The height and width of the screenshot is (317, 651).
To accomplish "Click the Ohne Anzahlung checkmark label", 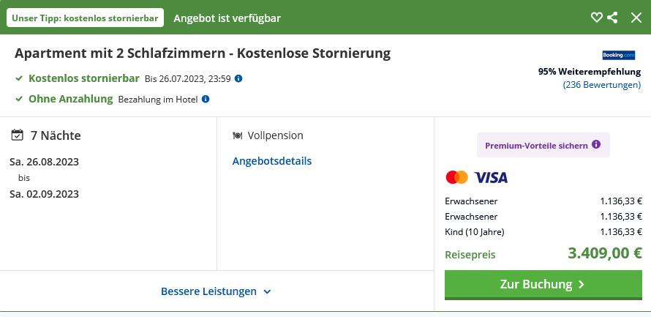I will [70, 99].
